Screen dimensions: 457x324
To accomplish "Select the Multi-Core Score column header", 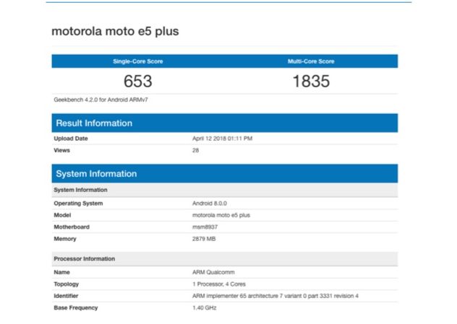I will pyautogui.click(x=311, y=61).
